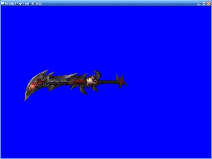Click the Nebula3 Application Window title text
This screenshot has width=212, height=159.
point(24,4)
